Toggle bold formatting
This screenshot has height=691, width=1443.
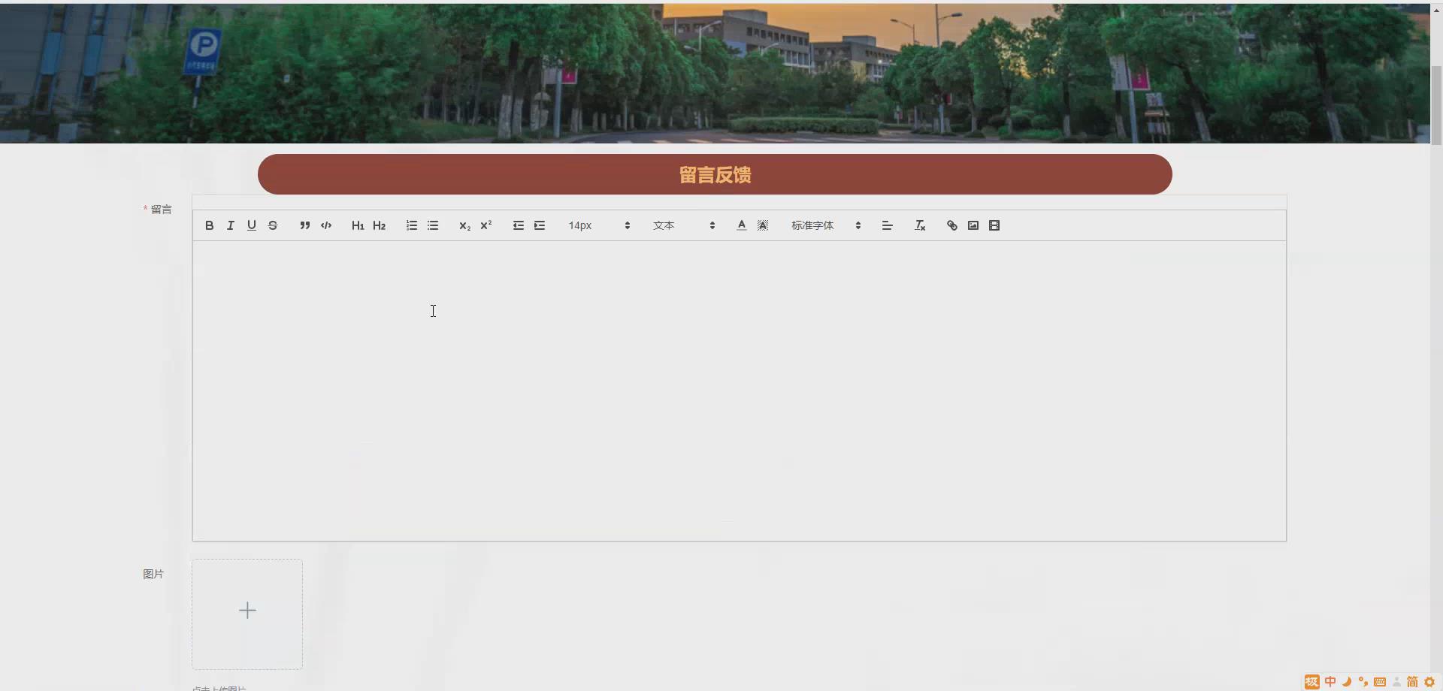pos(209,225)
